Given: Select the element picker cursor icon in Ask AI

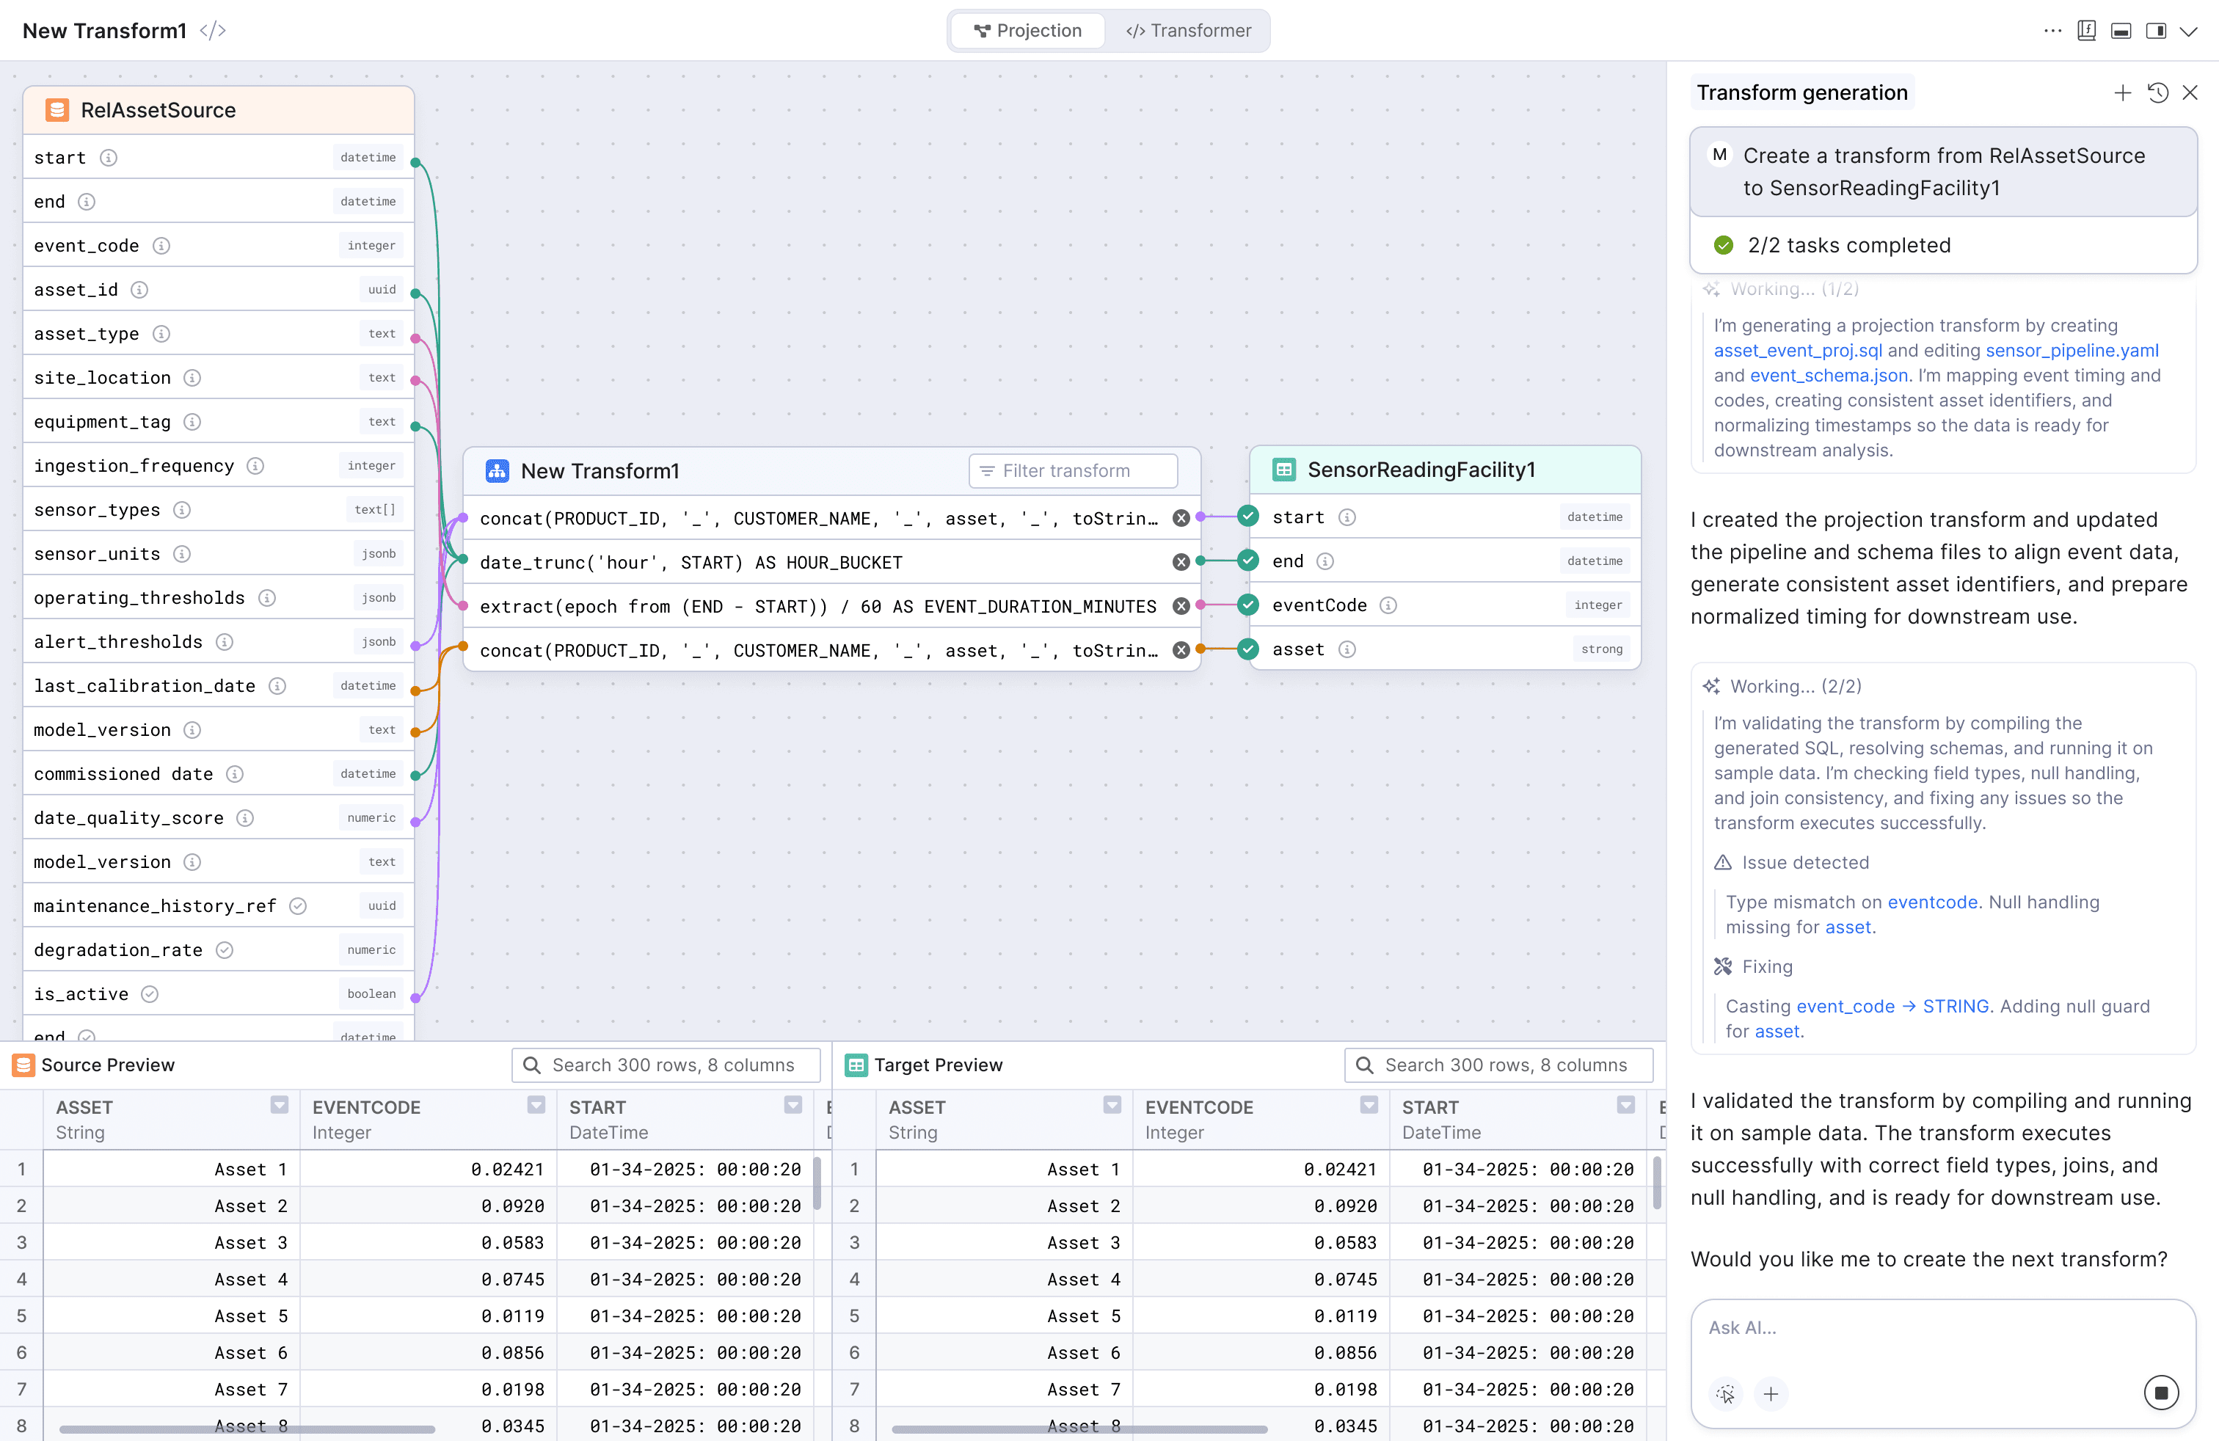Looking at the screenshot, I should [x=1727, y=1394].
